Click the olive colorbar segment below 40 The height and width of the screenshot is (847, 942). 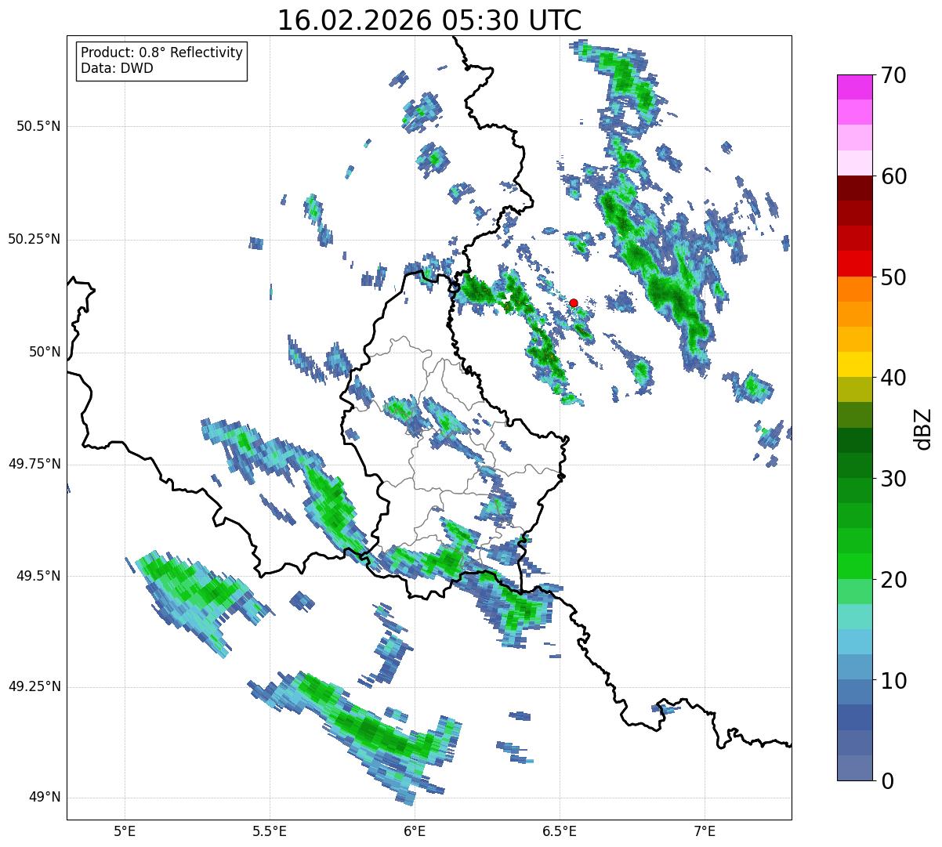tap(854, 389)
